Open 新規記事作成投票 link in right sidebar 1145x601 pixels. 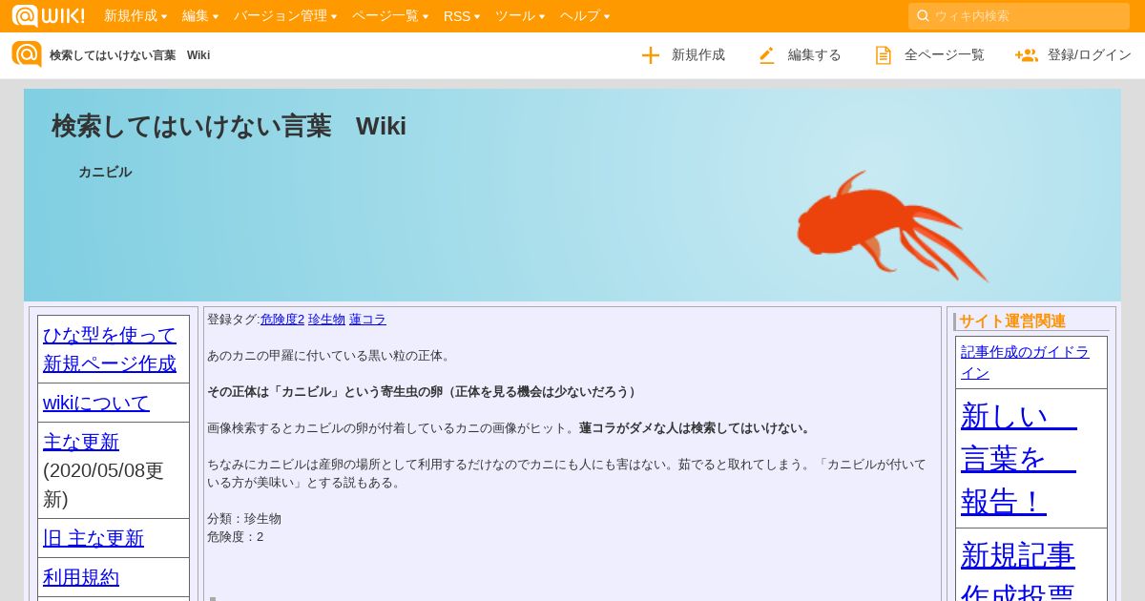(x=1018, y=569)
